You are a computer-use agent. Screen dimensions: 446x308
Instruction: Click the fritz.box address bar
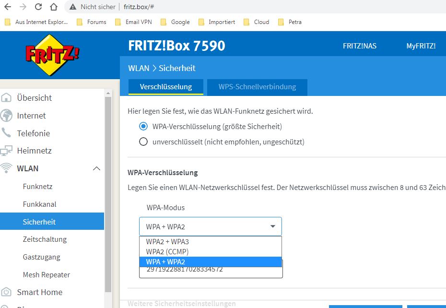tap(255, 7)
